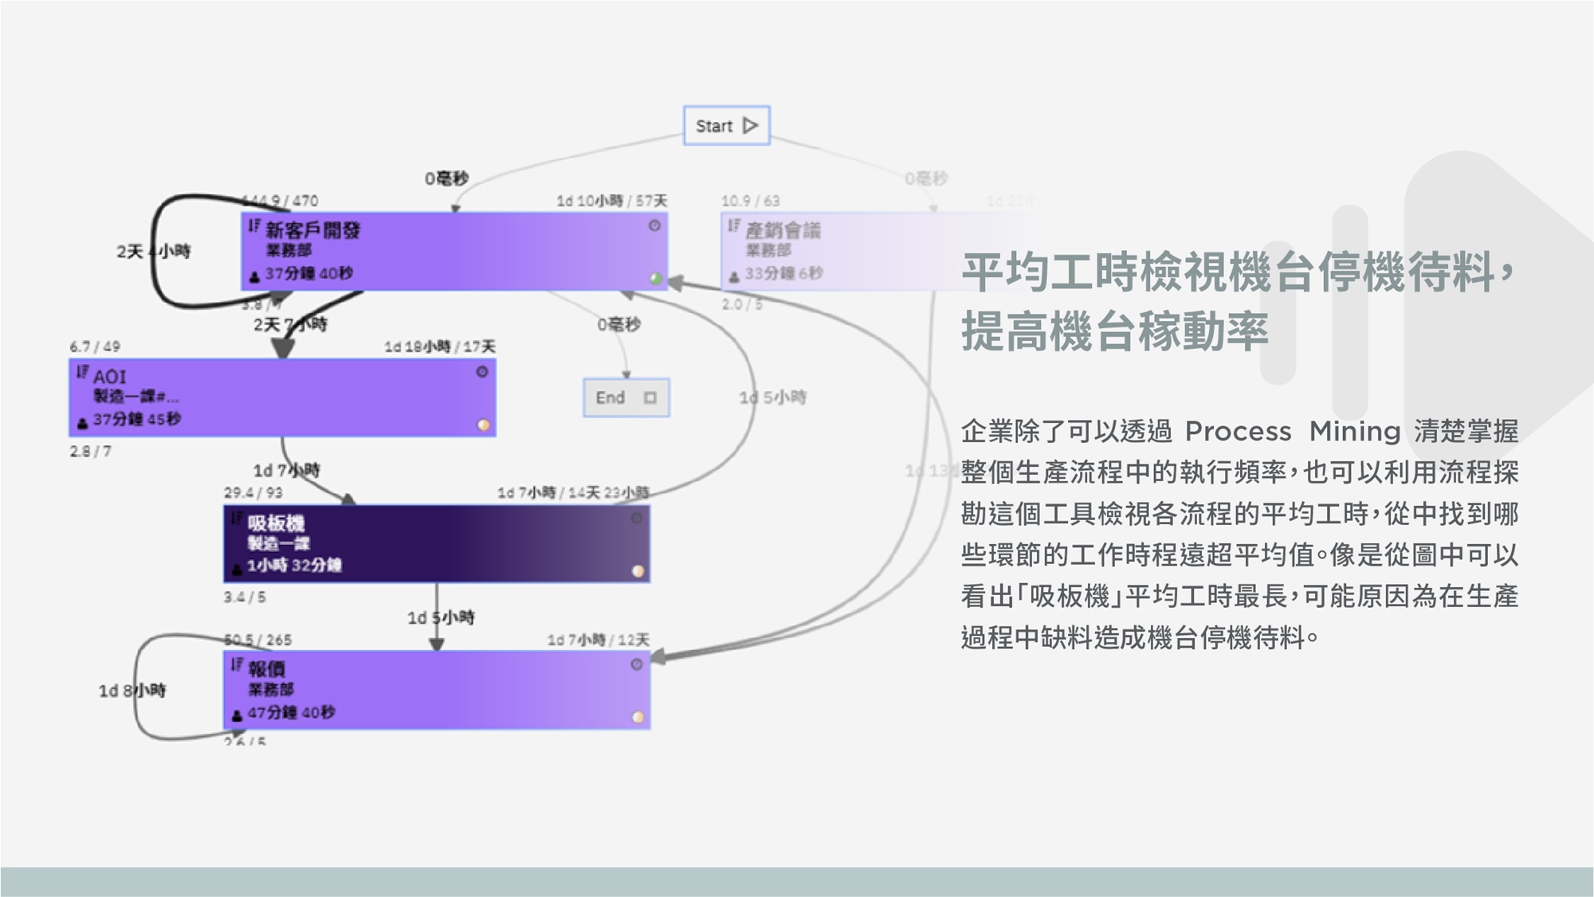Click flag icon beside AOI title
This screenshot has width=1594, height=897.
tap(82, 372)
